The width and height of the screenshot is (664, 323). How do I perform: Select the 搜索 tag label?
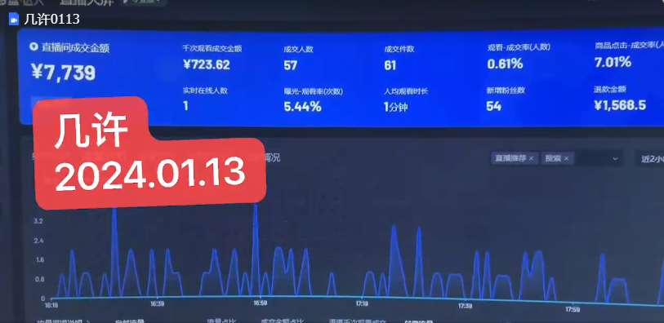coord(553,158)
